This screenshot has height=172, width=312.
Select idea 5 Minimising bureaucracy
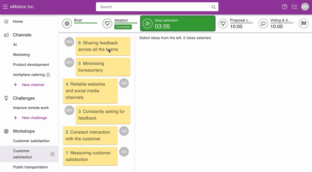103,67
